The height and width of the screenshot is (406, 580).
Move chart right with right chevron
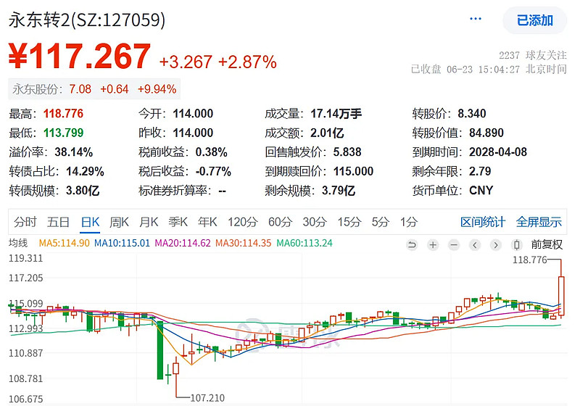(x=496, y=245)
